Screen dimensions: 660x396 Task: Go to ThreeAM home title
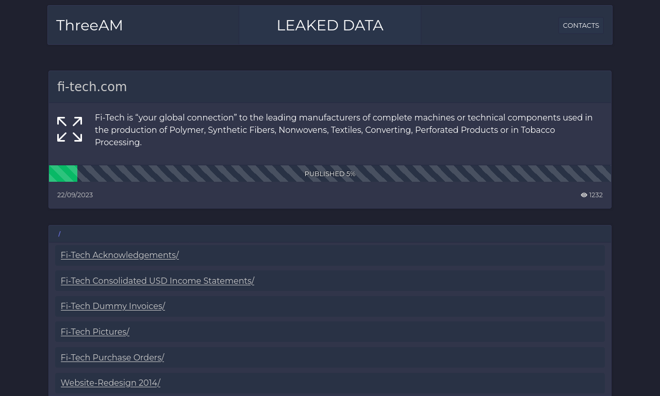pos(90,25)
